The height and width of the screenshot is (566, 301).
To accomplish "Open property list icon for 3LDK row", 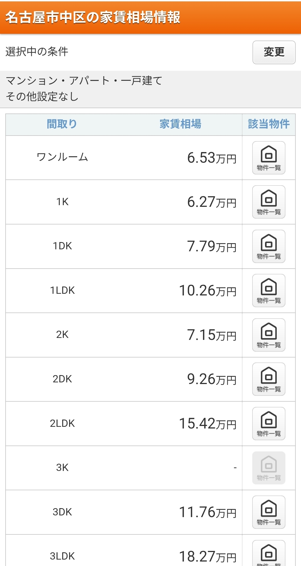I will [x=268, y=554].
